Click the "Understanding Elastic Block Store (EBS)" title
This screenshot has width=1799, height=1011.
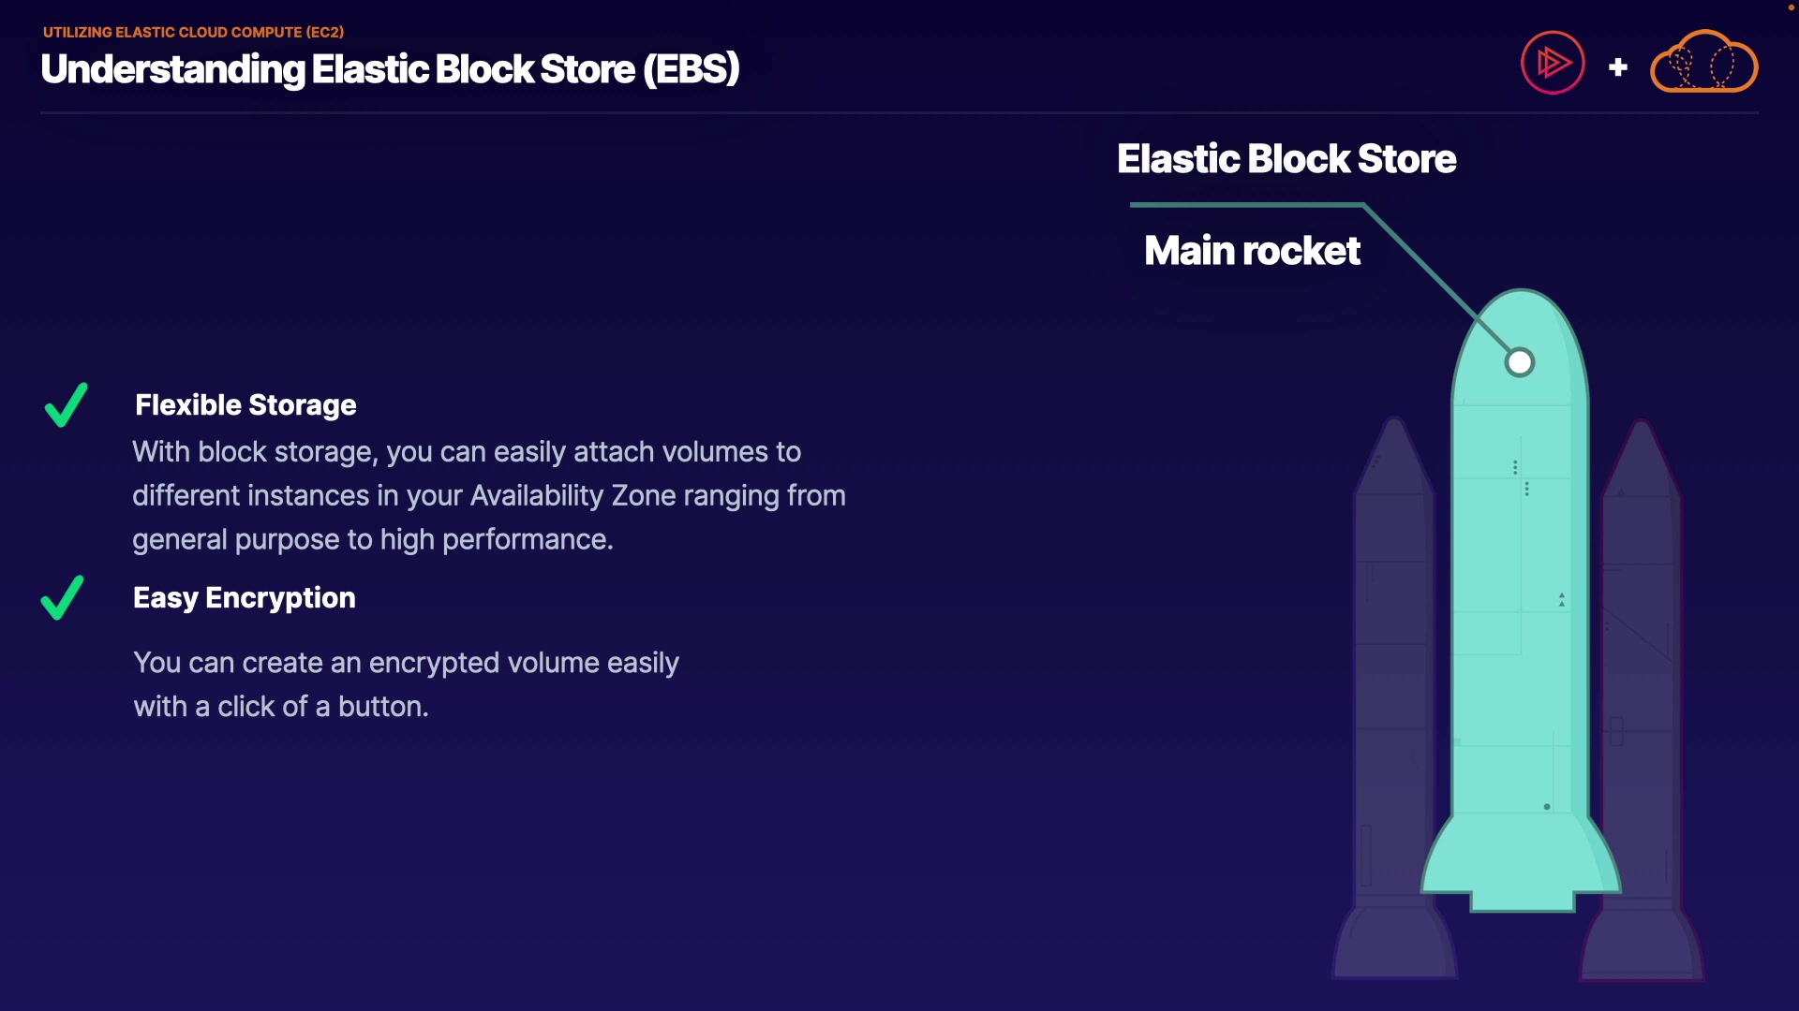click(x=390, y=69)
